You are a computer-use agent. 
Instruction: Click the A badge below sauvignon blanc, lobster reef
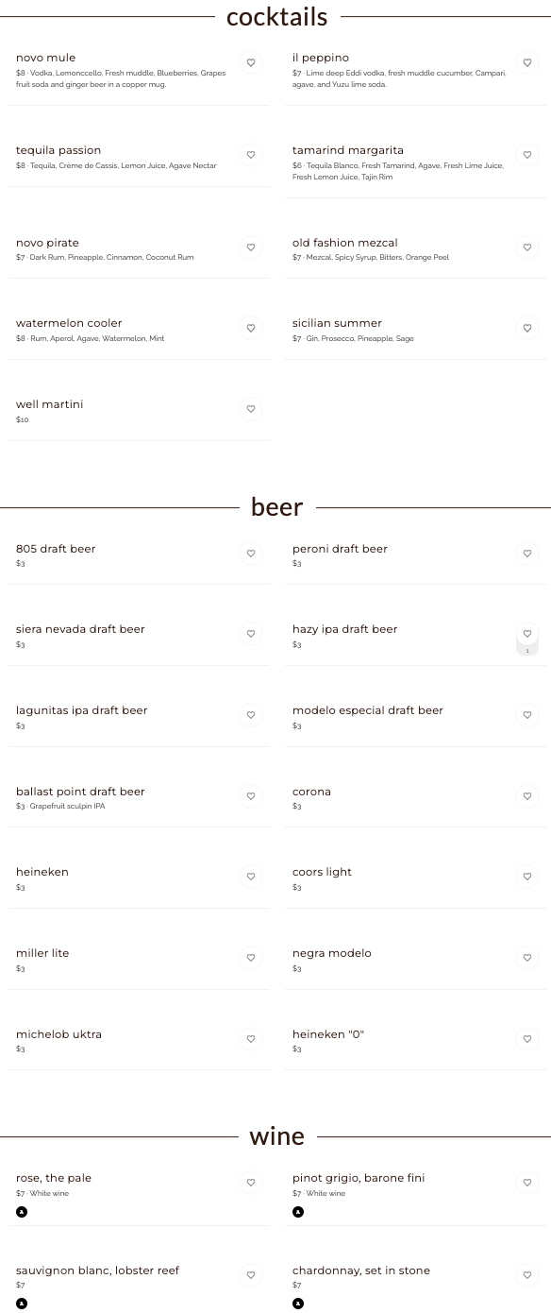(21, 1304)
